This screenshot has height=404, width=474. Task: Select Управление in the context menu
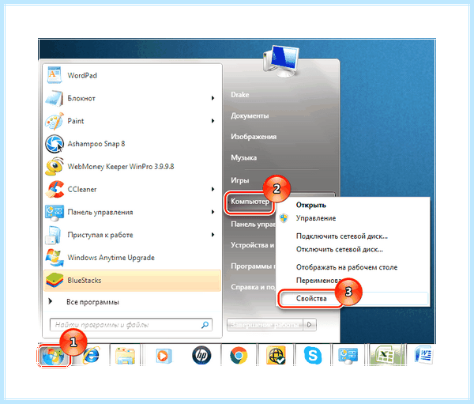point(315,218)
